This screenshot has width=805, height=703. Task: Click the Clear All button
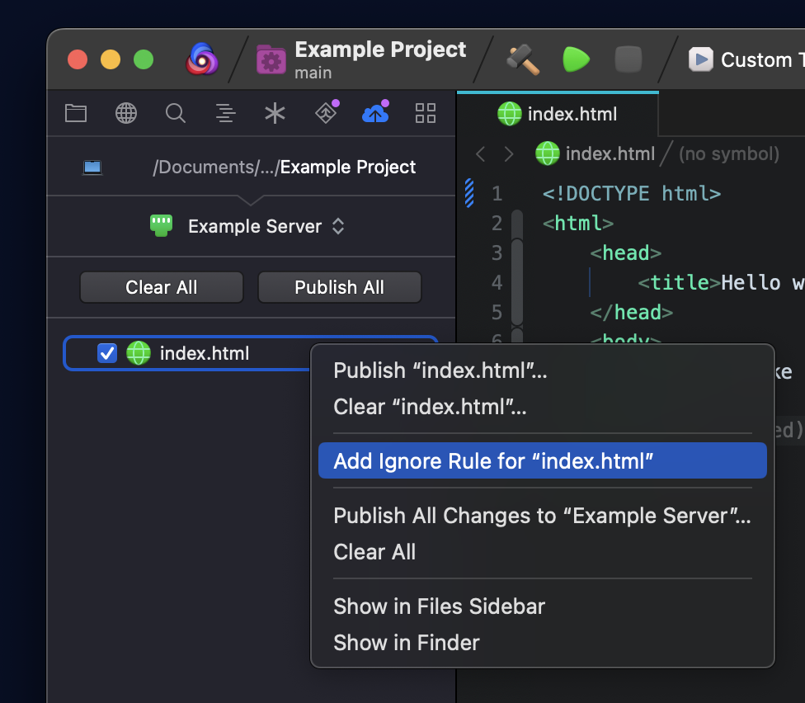[162, 288]
